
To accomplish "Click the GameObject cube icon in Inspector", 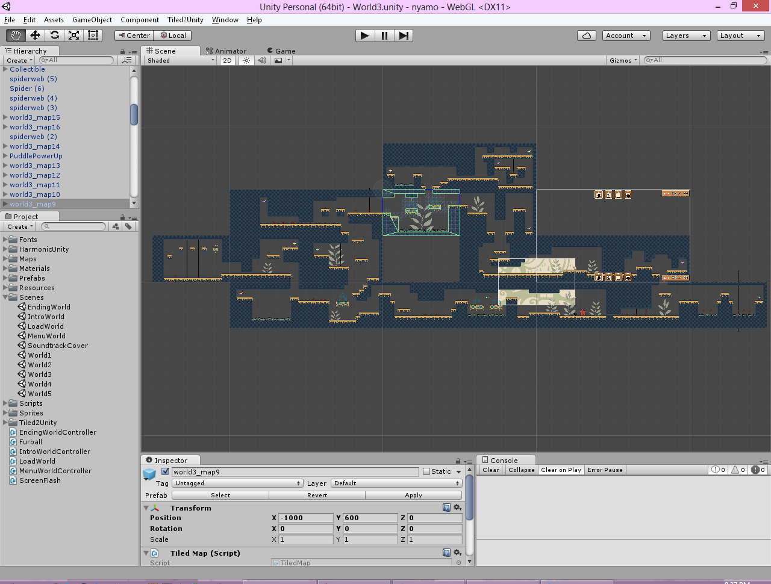I will (149, 474).
